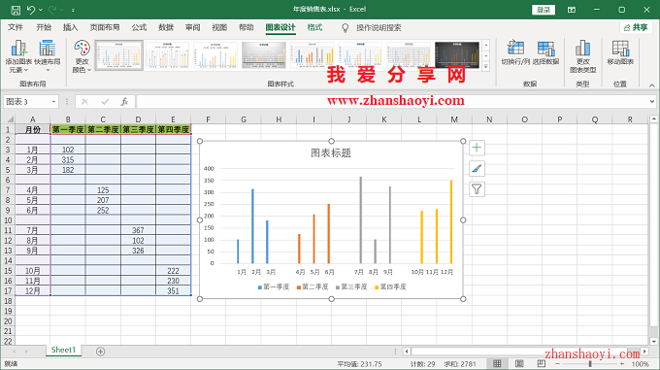Click the chart elements plus button
This screenshot has width=660, height=370.
[x=477, y=148]
